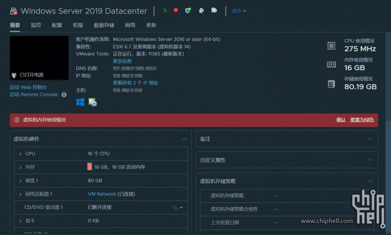Select the 摘要 tab

pos(15,25)
